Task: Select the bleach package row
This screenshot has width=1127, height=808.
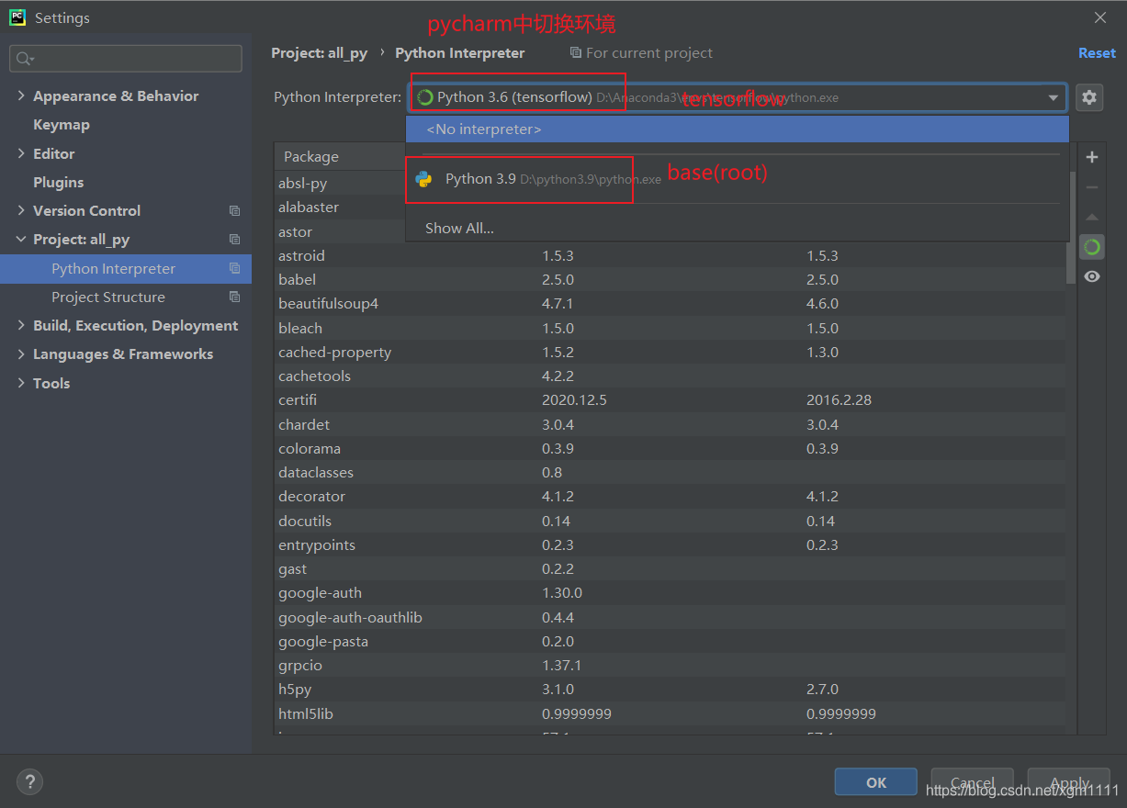Action: pyautogui.click(x=671, y=329)
